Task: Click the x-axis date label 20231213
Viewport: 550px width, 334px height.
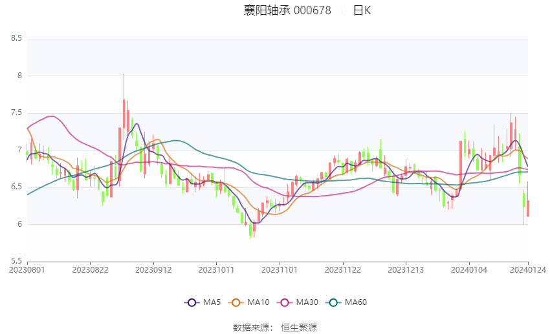Action: (x=406, y=270)
